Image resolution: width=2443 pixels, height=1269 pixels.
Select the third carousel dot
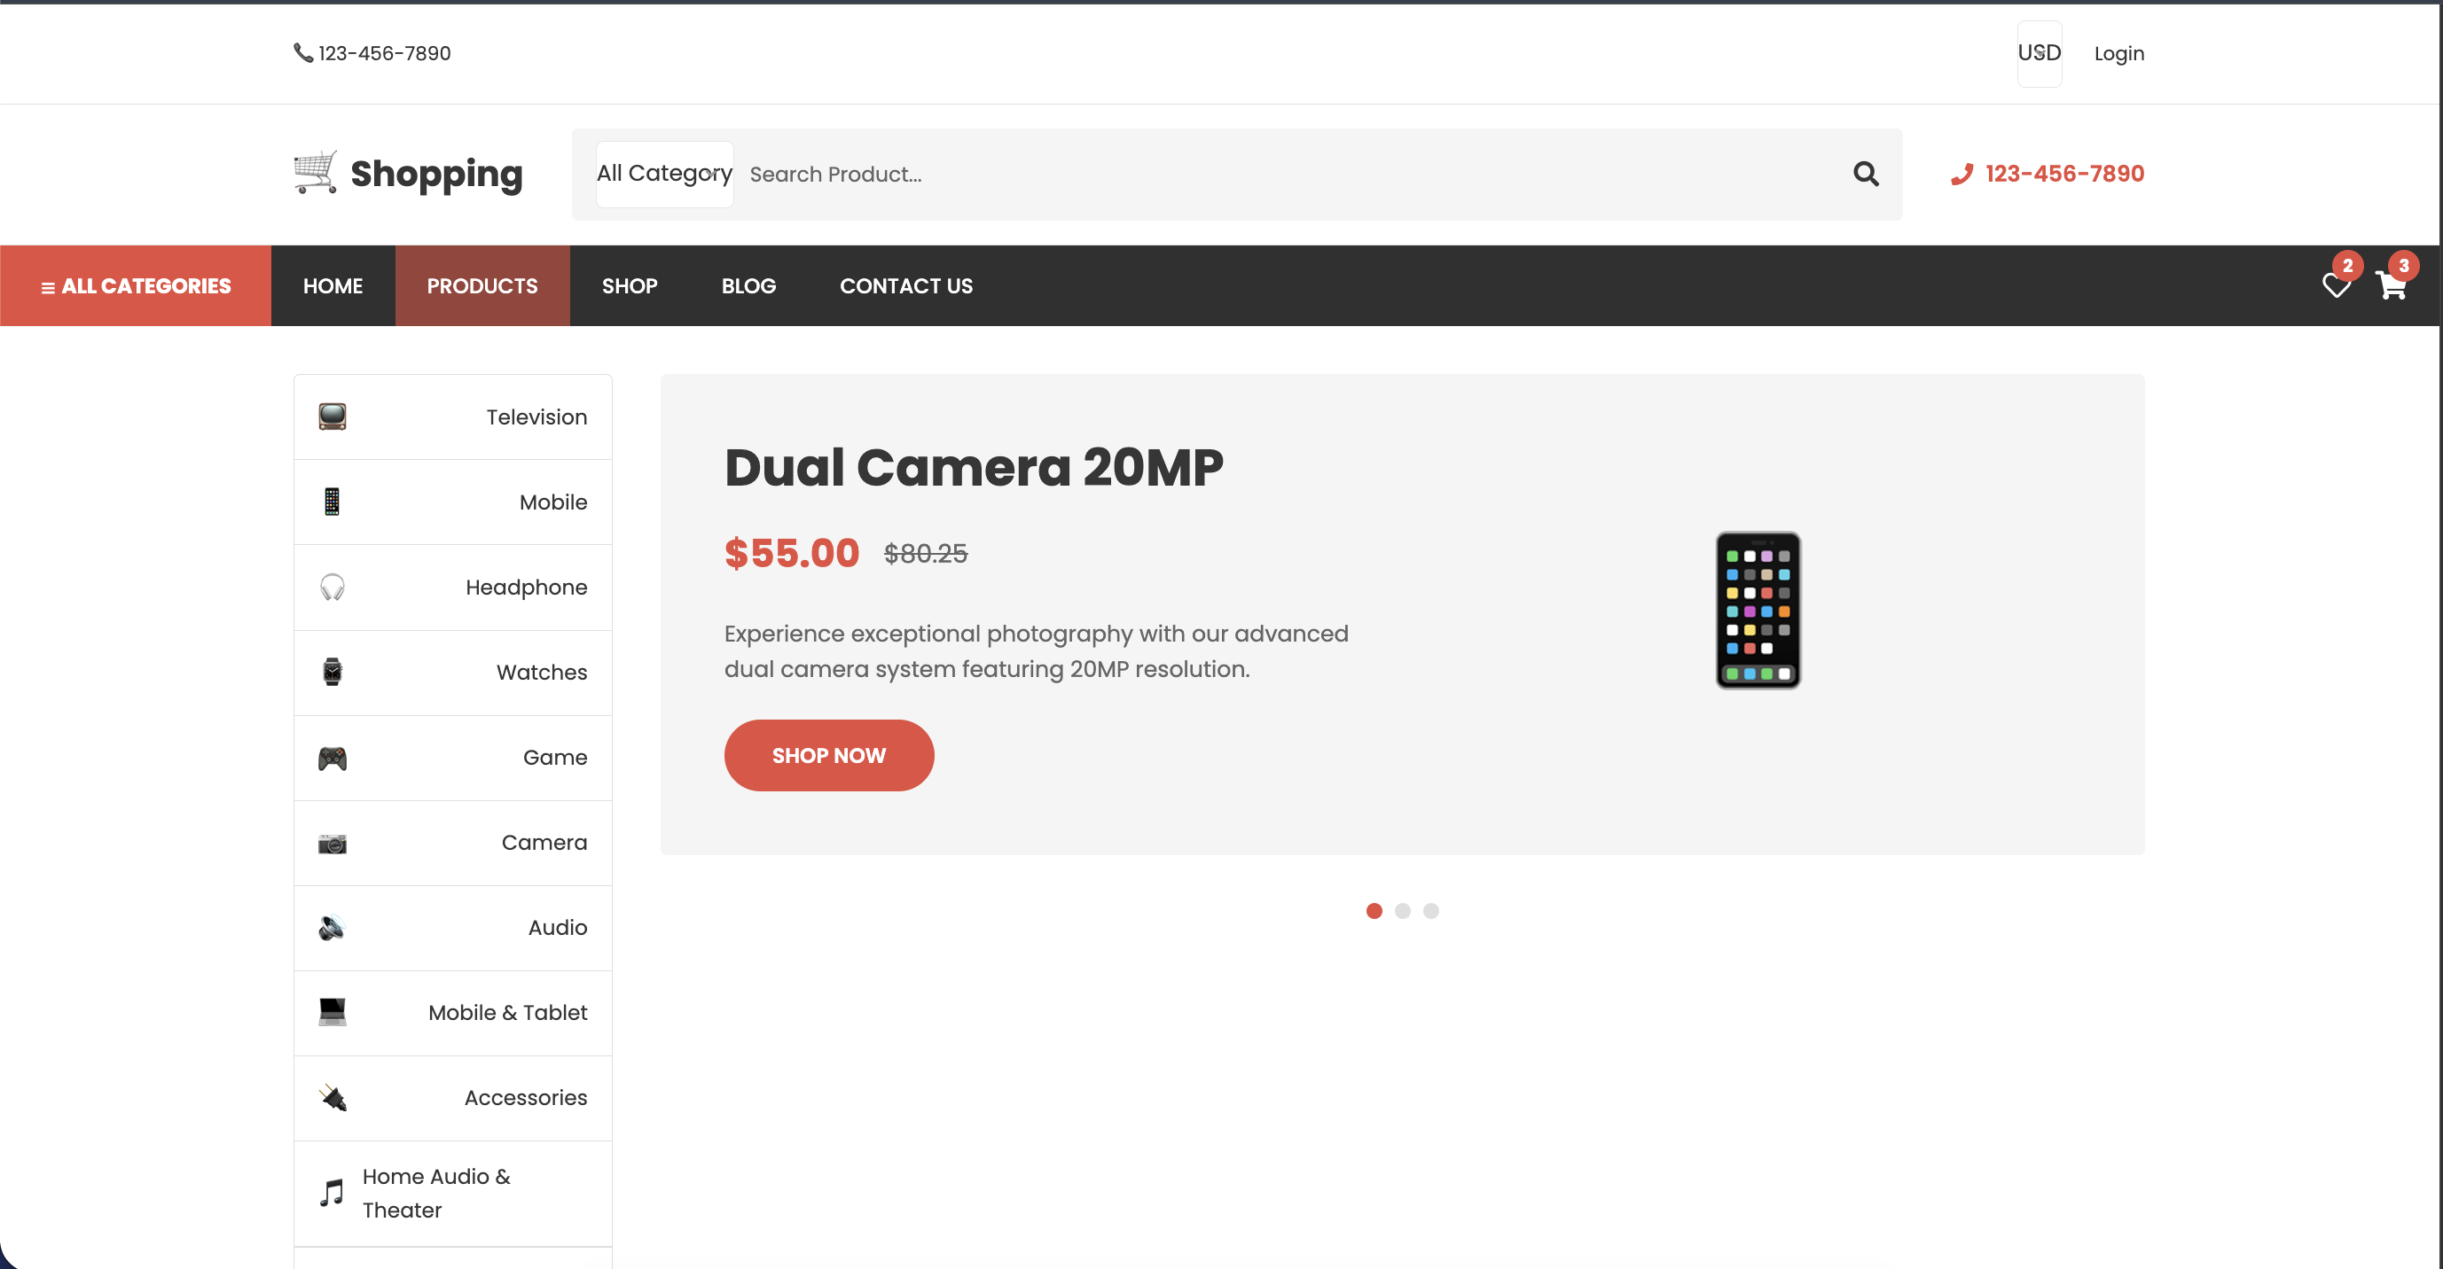pyautogui.click(x=1431, y=911)
